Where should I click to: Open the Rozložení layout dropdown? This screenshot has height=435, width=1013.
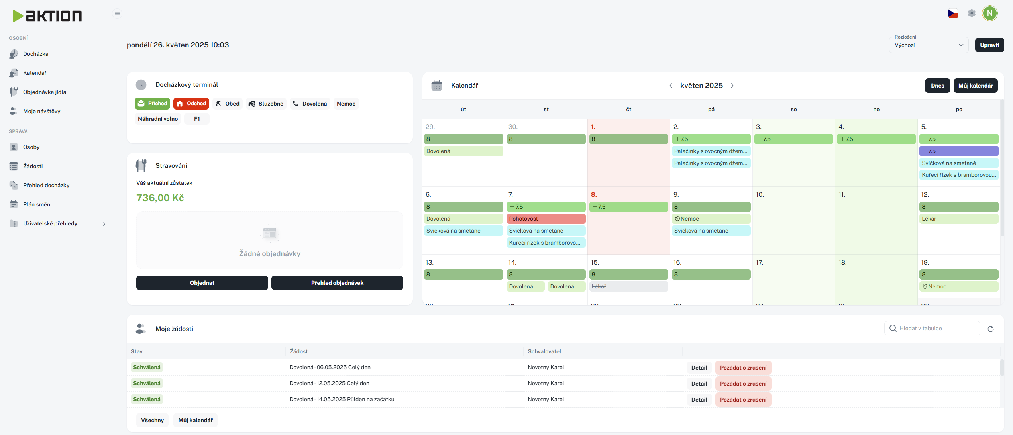[928, 45]
